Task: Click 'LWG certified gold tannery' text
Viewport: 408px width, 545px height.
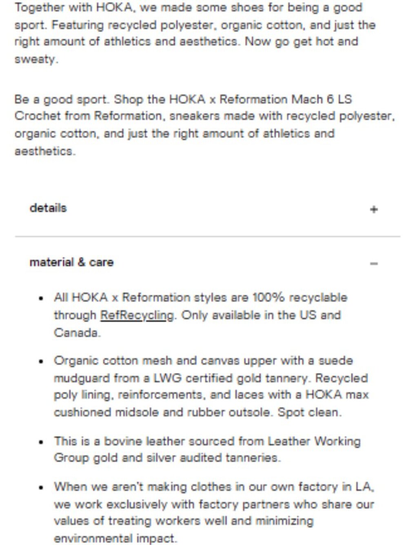Action: click(x=230, y=378)
